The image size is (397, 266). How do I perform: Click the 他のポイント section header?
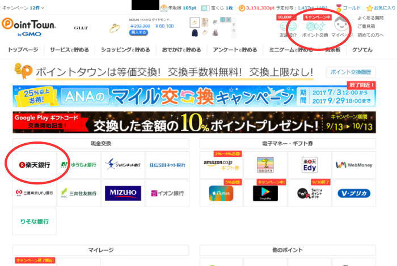pyautogui.click(x=288, y=250)
